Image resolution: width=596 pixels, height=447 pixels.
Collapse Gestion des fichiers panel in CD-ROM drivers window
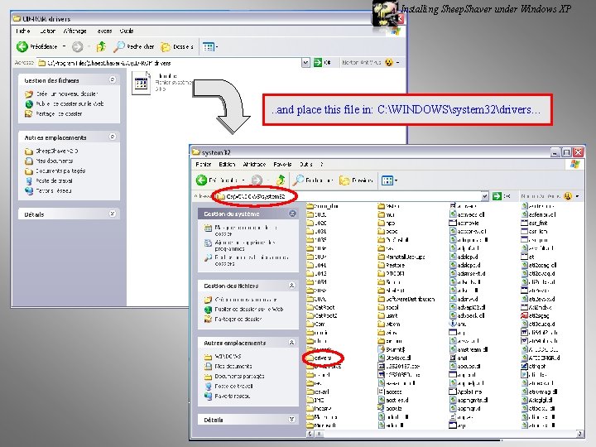coord(113,79)
